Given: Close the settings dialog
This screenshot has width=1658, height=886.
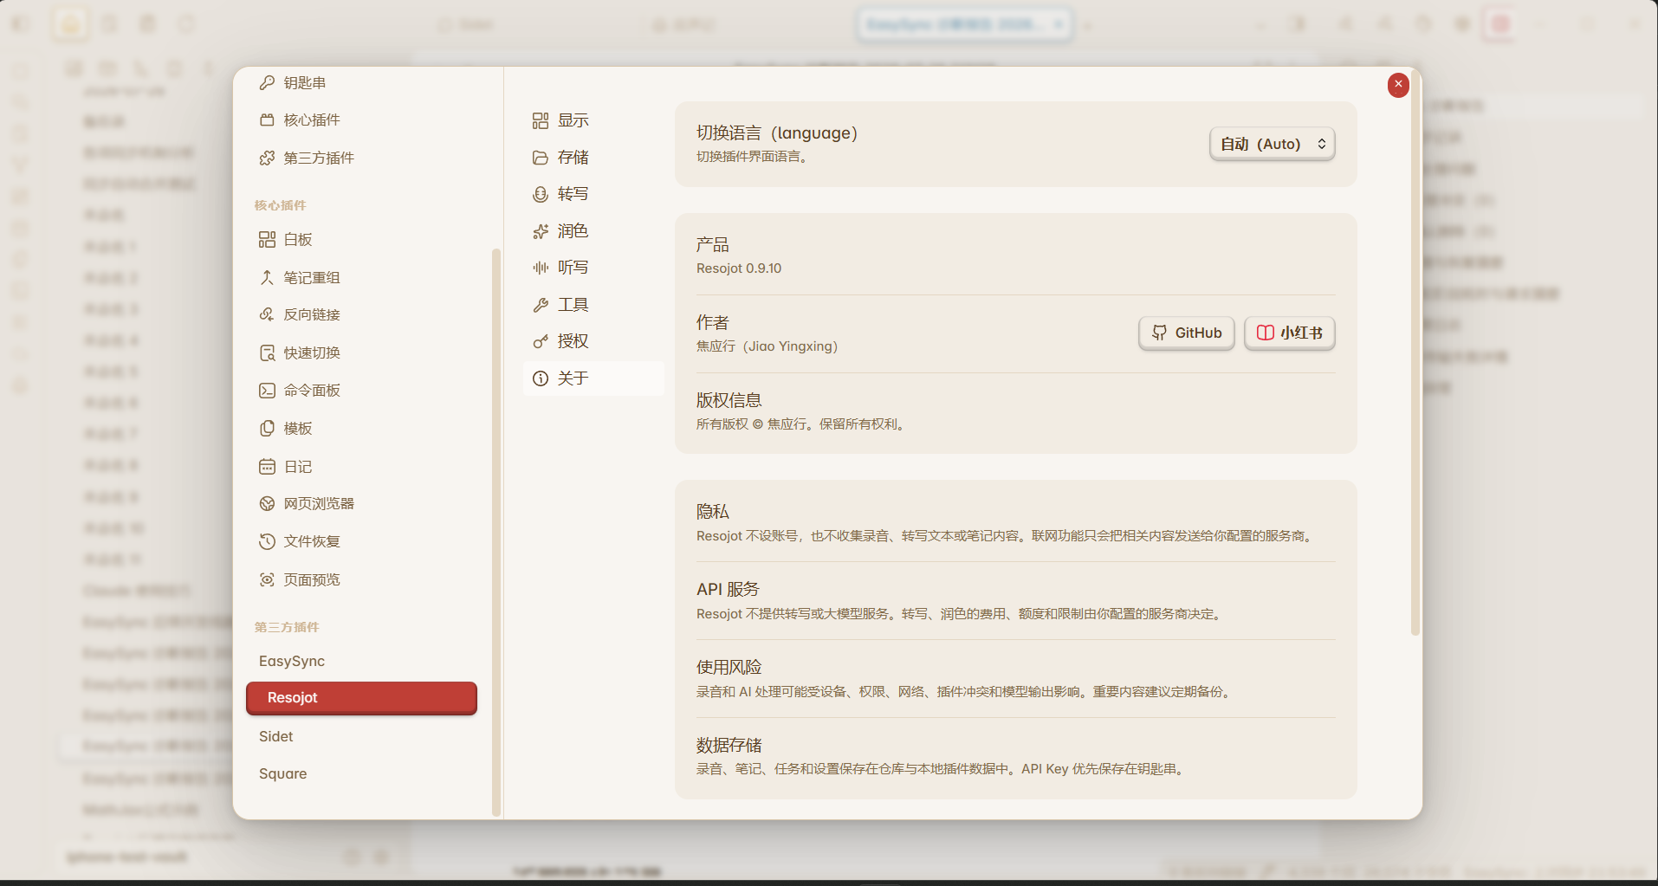Looking at the screenshot, I should 1398,85.
